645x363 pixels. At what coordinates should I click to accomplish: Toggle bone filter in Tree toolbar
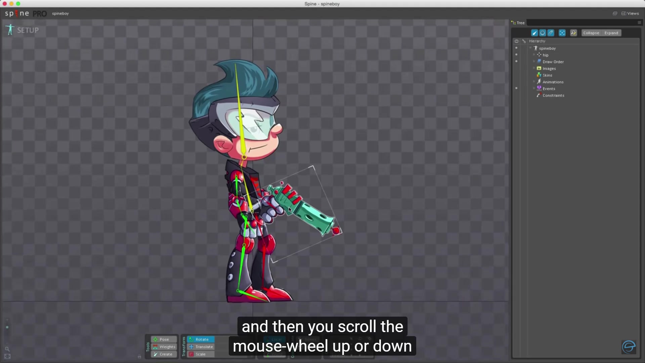[x=534, y=33]
